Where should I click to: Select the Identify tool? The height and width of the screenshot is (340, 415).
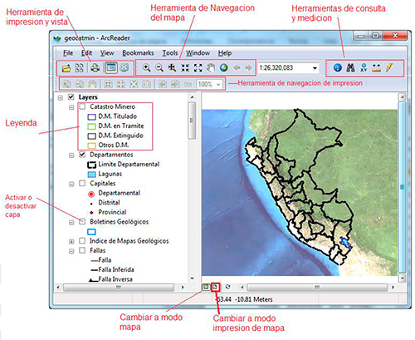tap(338, 67)
